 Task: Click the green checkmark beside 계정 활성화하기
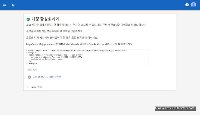click(28, 19)
